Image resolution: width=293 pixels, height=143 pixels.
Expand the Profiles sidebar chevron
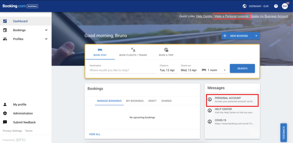pyautogui.click(x=47, y=39)
